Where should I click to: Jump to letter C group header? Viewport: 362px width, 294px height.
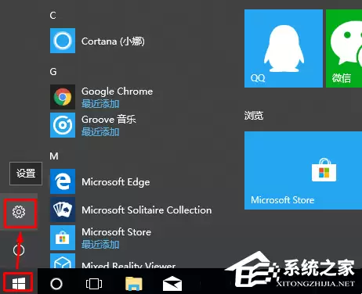(52, 16)
